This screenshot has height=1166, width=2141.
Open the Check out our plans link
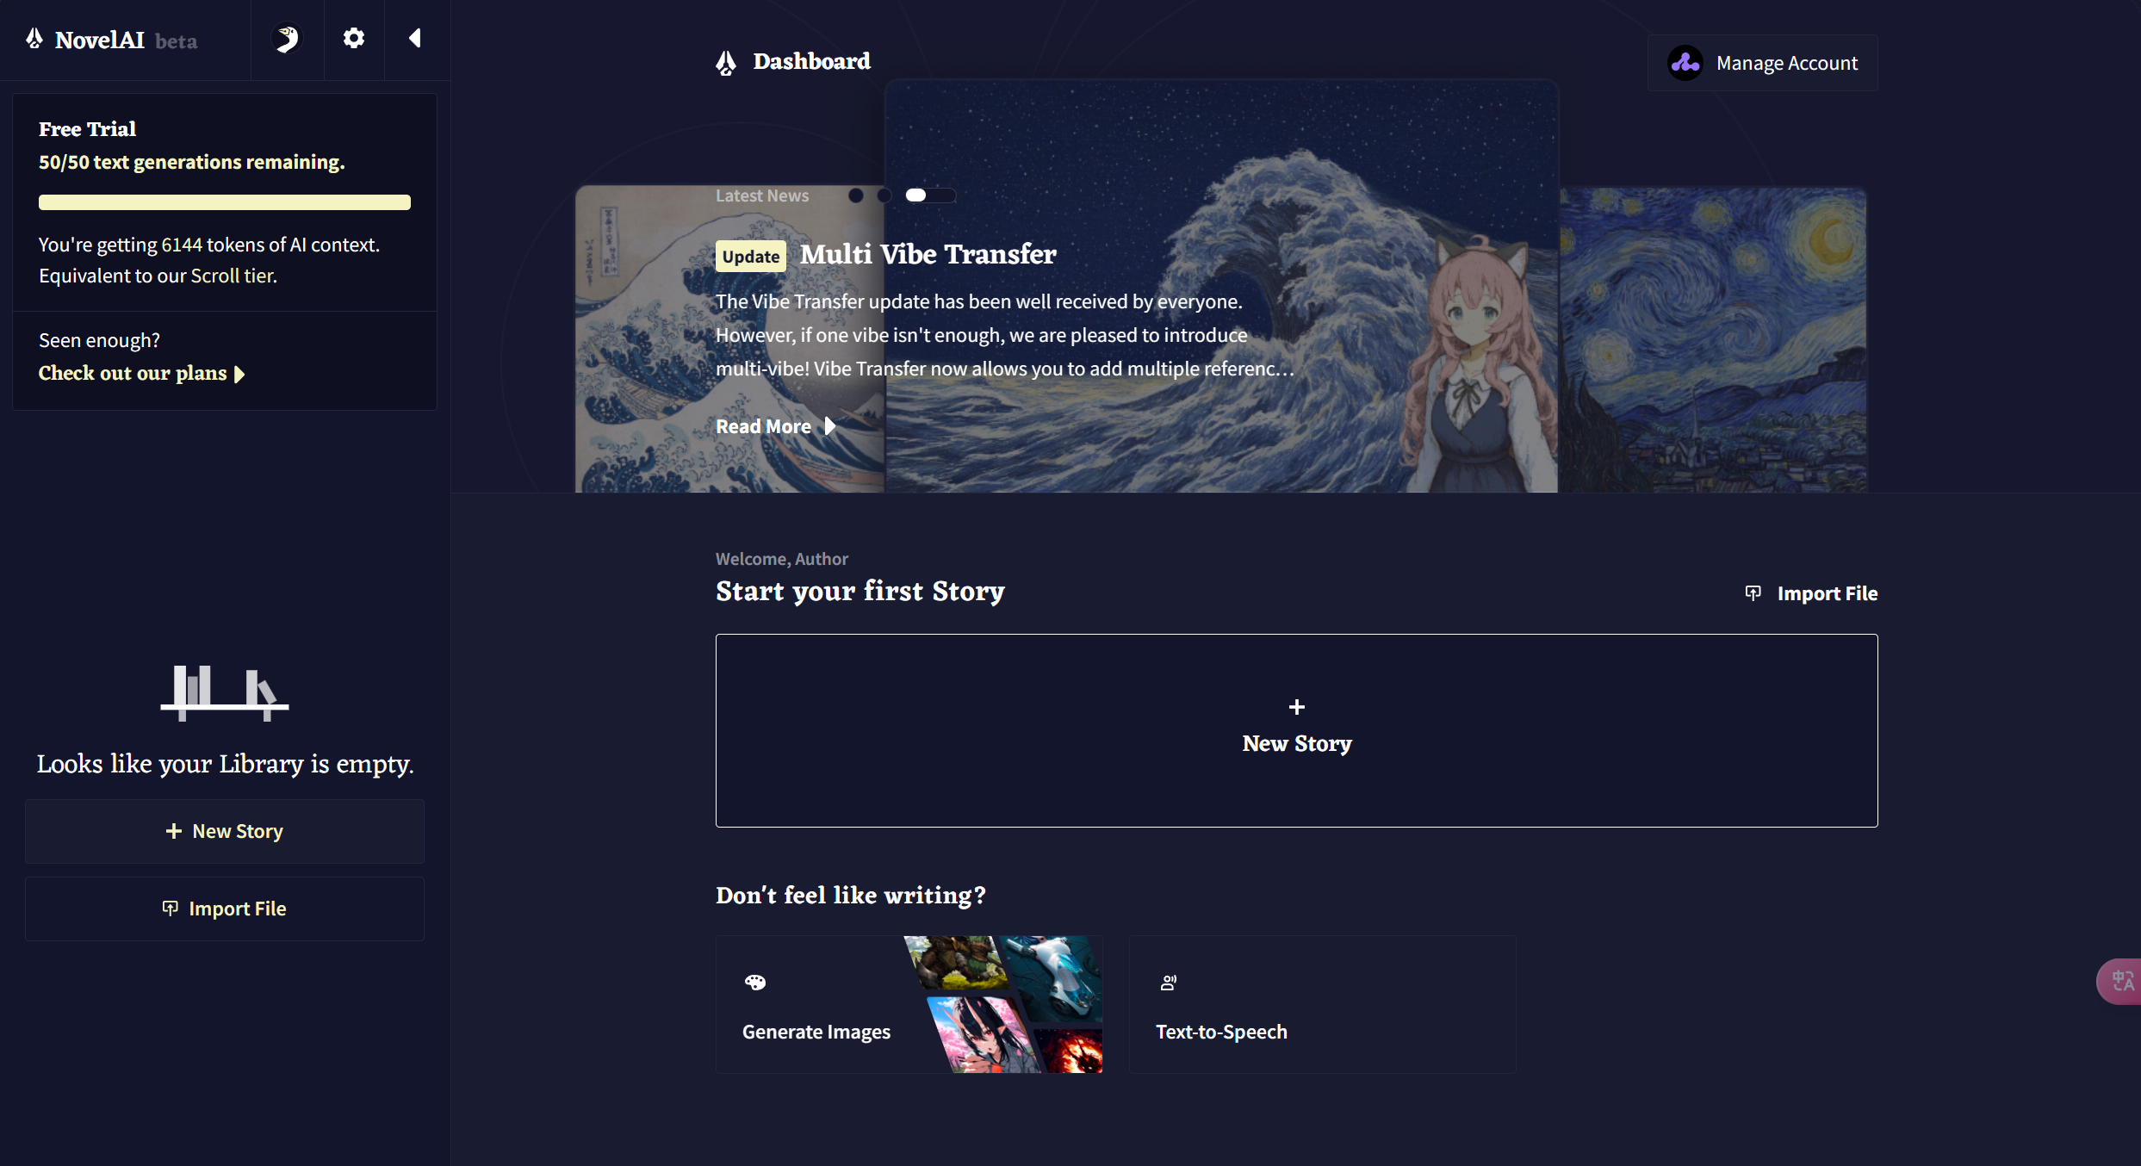(140, 374)
